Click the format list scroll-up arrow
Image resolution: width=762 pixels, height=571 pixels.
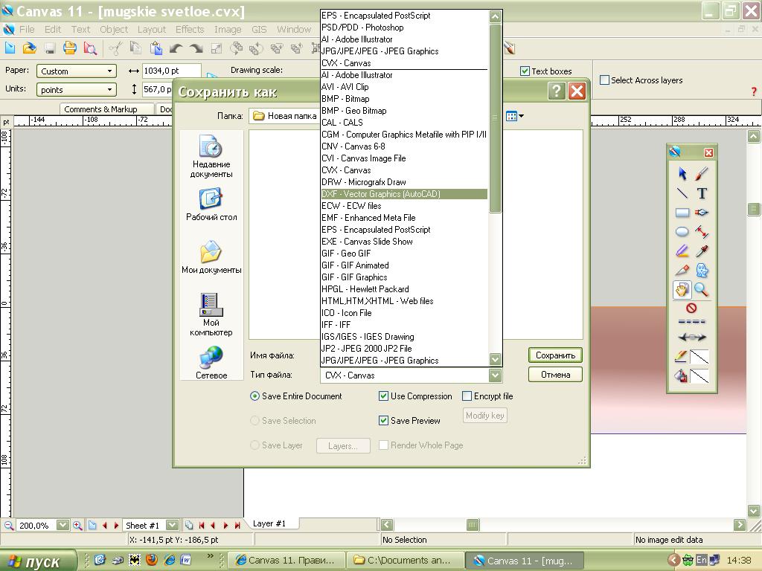[495, 16]
